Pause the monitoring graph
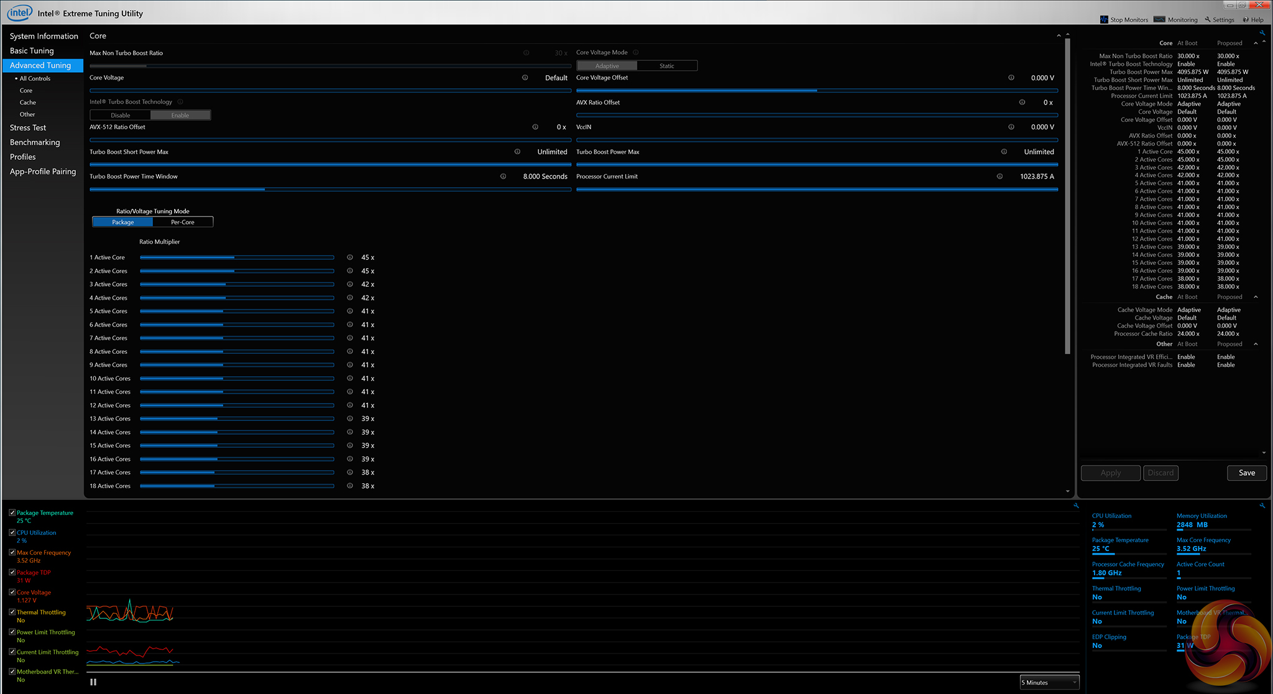This screenshot has width=1273, height=694. pyautogui.click(x=93, y=682)
